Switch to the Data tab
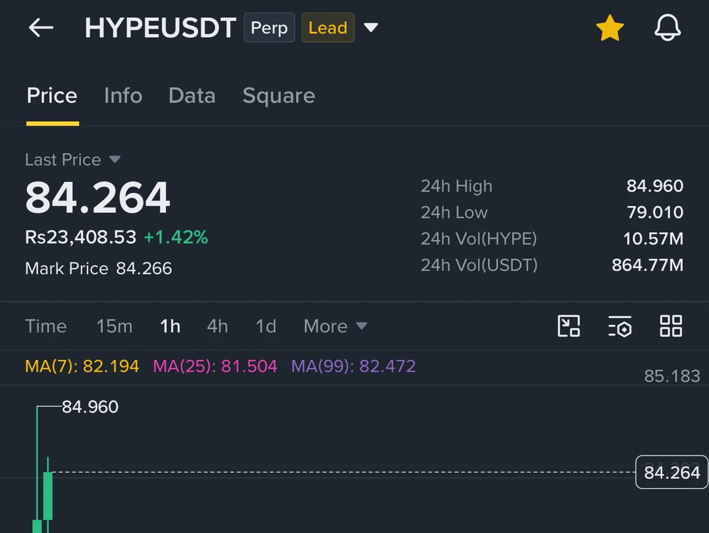 point(192,96)
